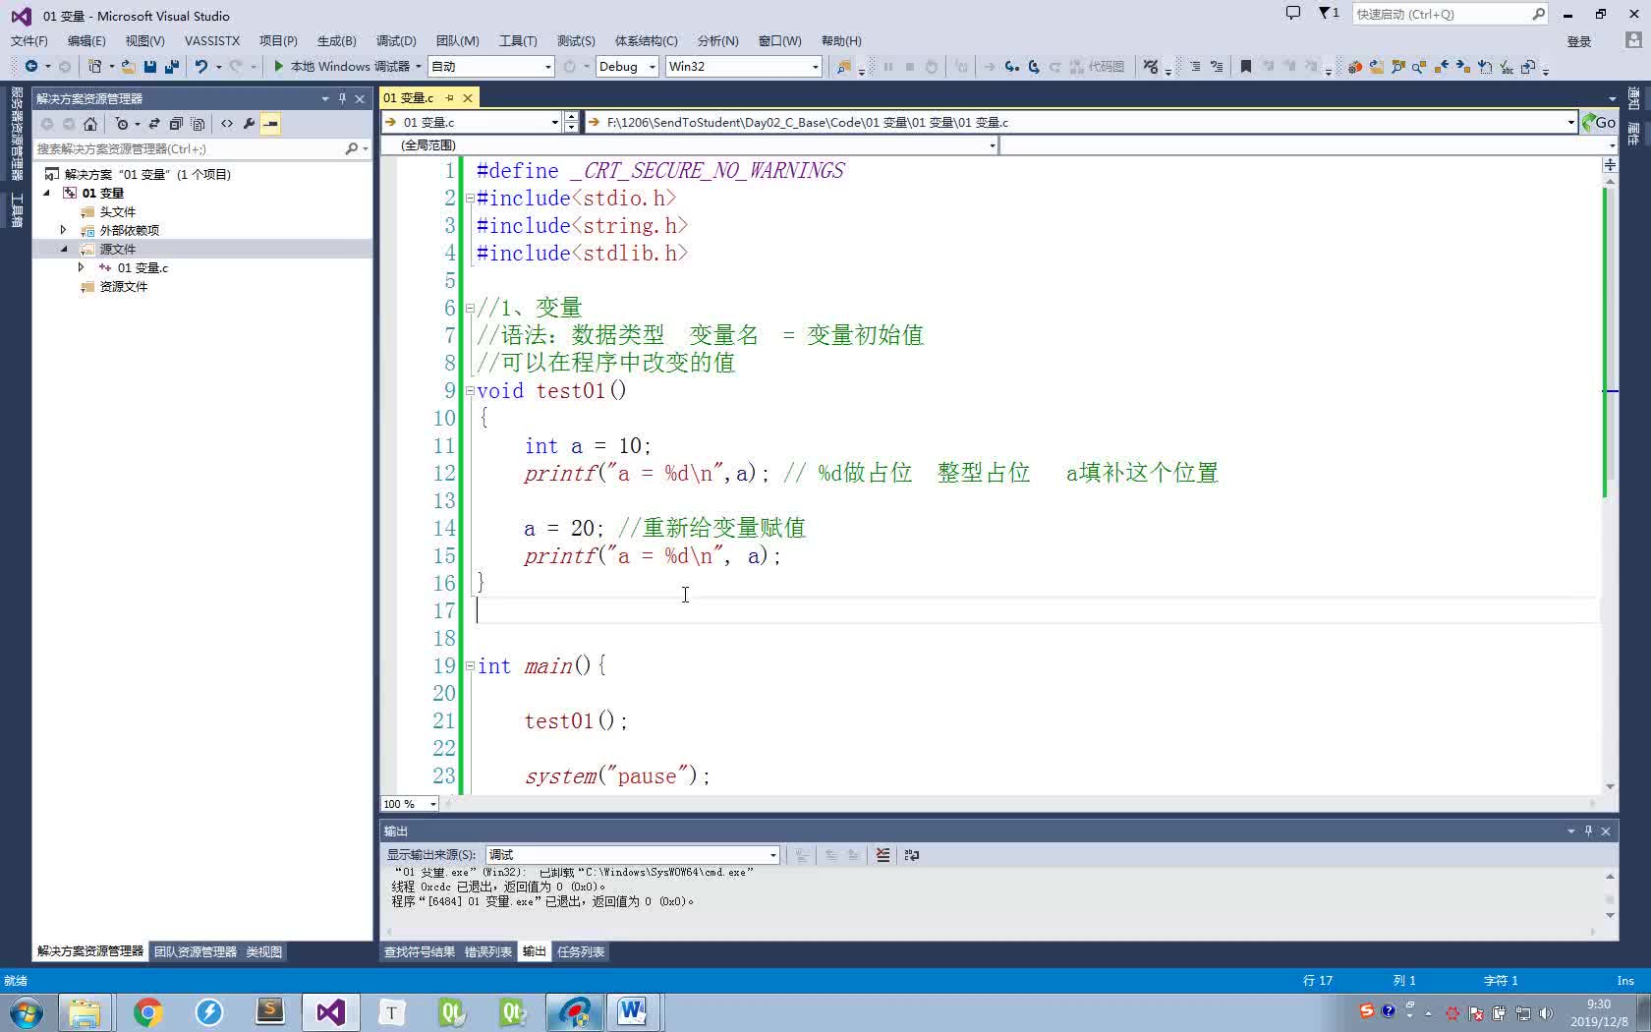Switch to the 类视图 tab
Viewport: 1651px width, 1032px height.
263,951
